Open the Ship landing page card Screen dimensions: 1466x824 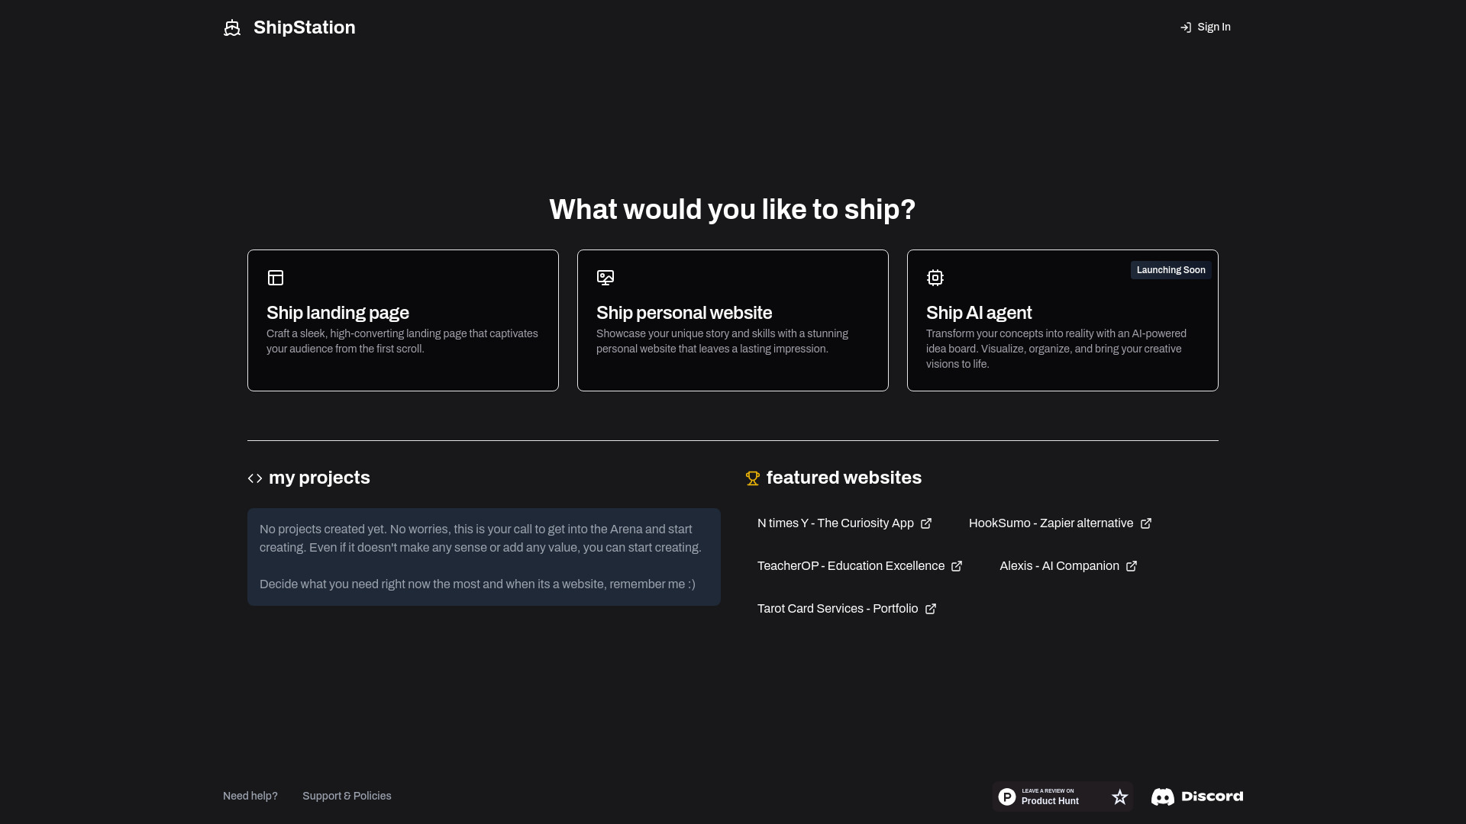[402, 320]
